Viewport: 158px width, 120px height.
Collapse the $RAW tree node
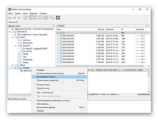coord(13,37)
